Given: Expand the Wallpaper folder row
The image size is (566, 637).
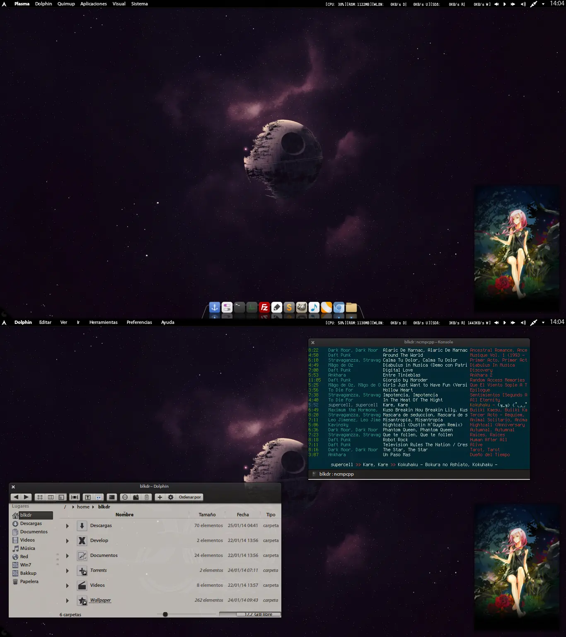Looking at the screenshot, I should coord(67,601).
